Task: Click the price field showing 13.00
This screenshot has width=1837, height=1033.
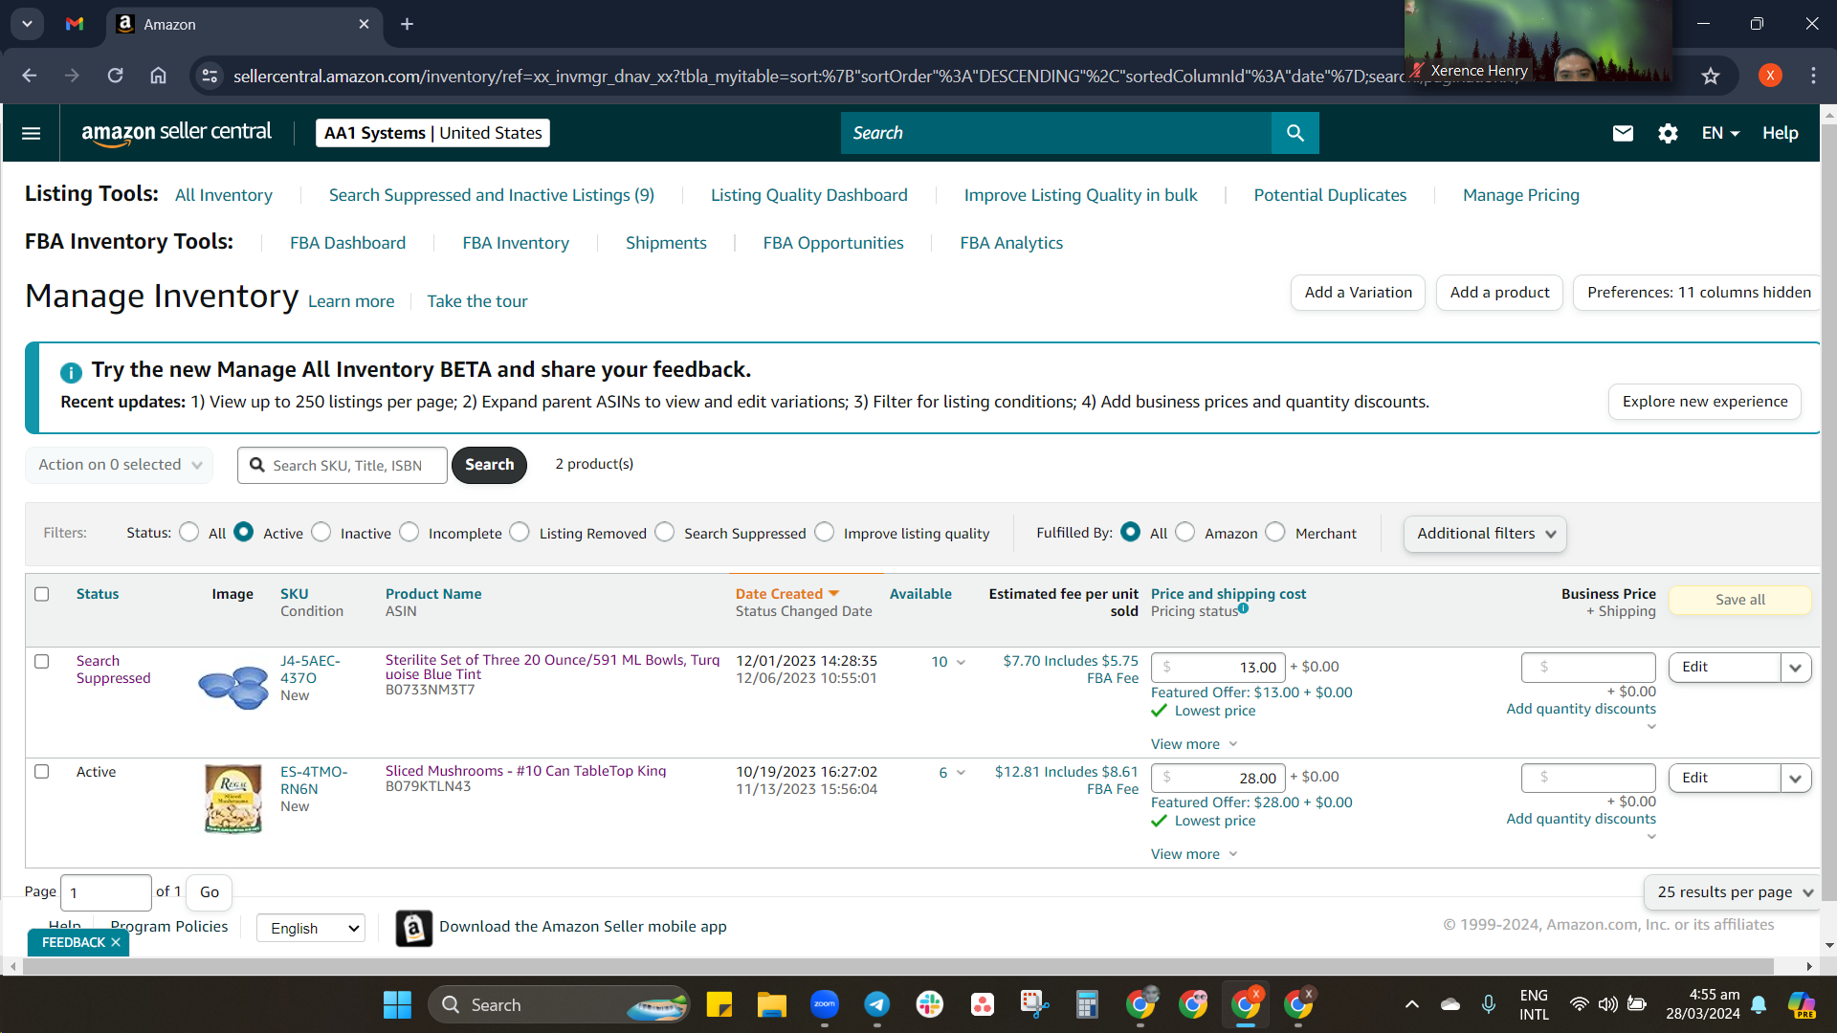Action: pyautogui.click(x=1218, y=668)
